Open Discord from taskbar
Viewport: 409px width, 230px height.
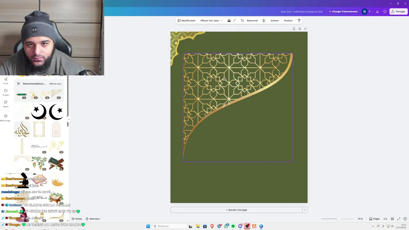[x=240, y=226]
